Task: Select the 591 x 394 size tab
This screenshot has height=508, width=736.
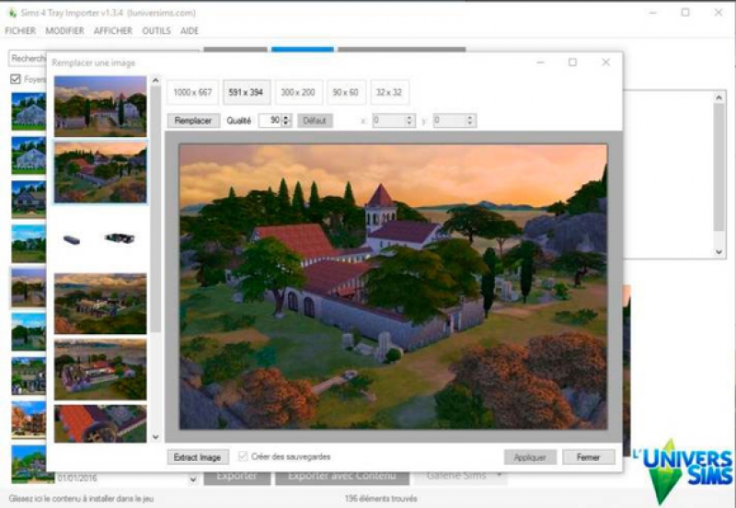Action: (x=247, y=92)
